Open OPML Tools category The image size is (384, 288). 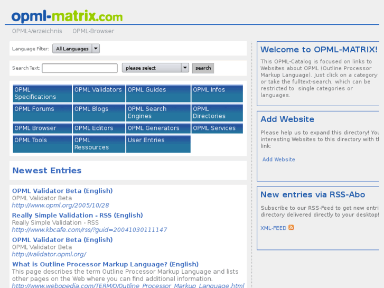(42, 144)
